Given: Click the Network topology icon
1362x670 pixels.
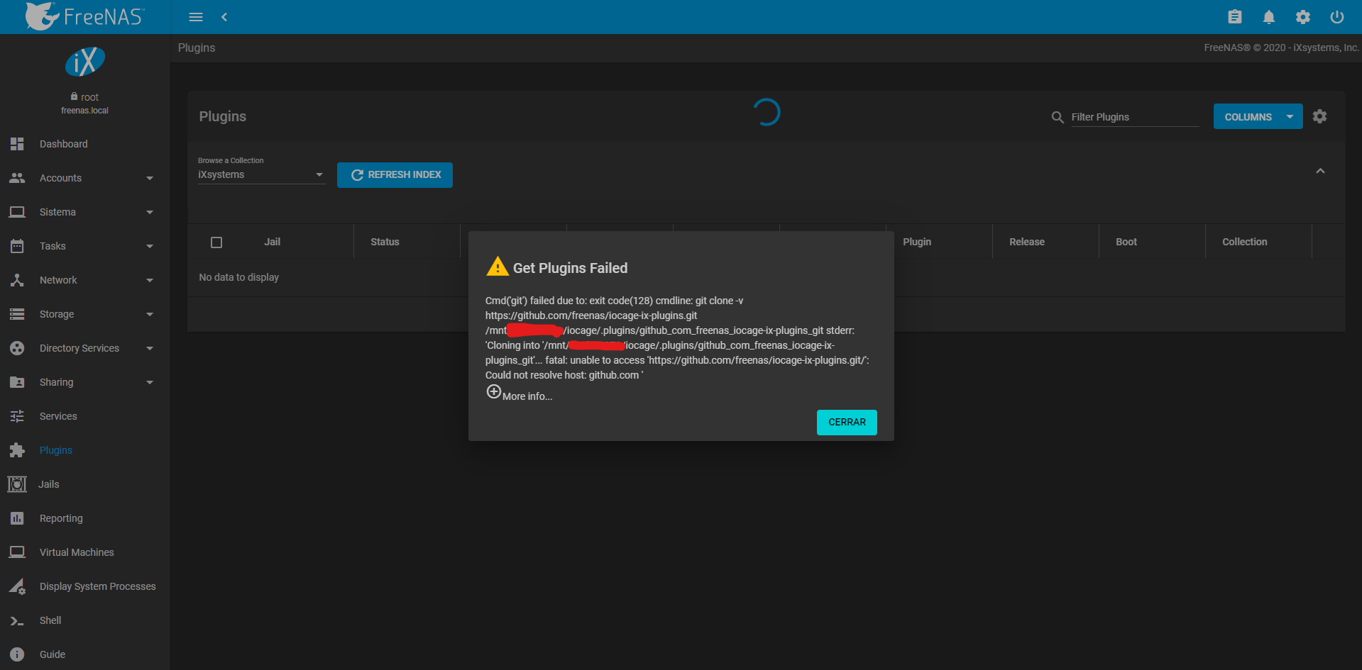Looking at the screenshot, I should [x=17, y=280].
